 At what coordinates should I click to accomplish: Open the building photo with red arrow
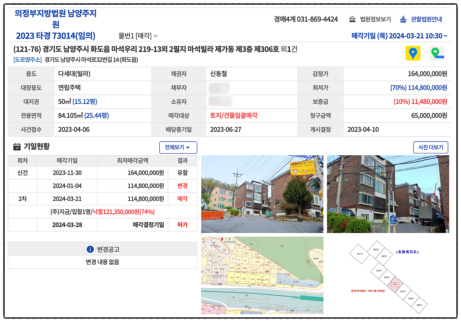388,194
